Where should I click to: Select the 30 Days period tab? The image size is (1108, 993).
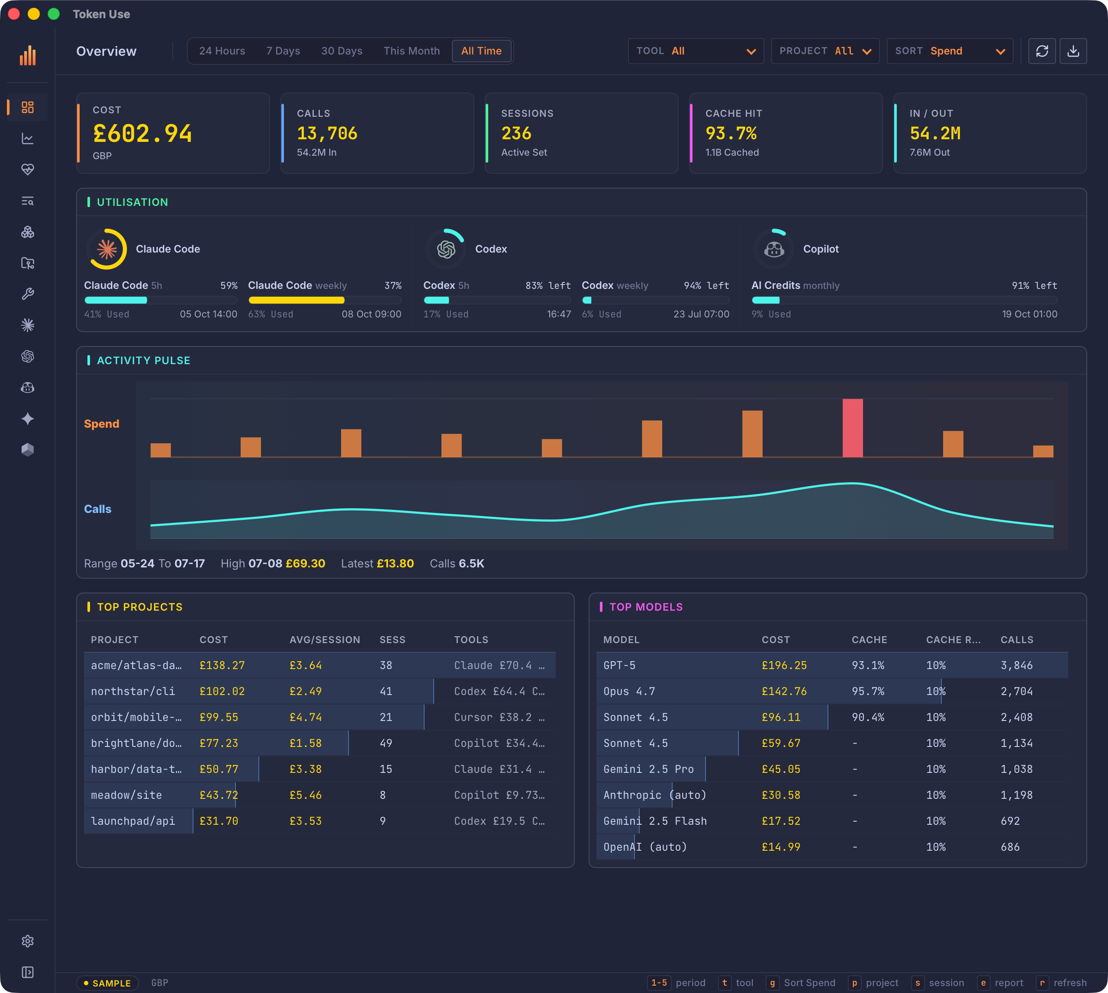[342, 51]
